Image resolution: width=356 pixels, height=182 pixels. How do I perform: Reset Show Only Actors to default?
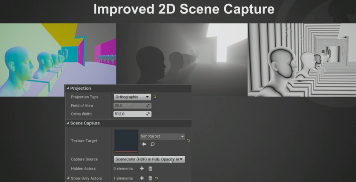pos(156,178)
